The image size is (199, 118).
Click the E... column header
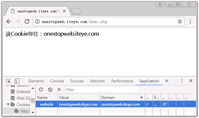pos(156,98)
